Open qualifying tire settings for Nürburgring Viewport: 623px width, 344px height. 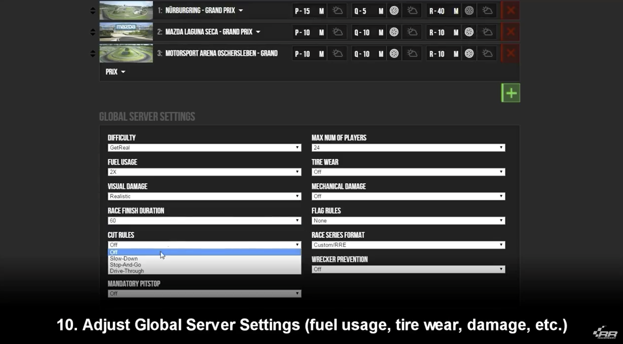tap(394, 10)
